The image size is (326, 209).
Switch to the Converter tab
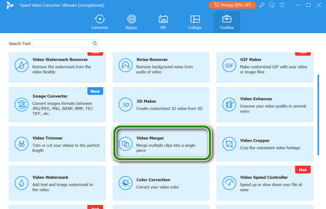tap(99, 22)
